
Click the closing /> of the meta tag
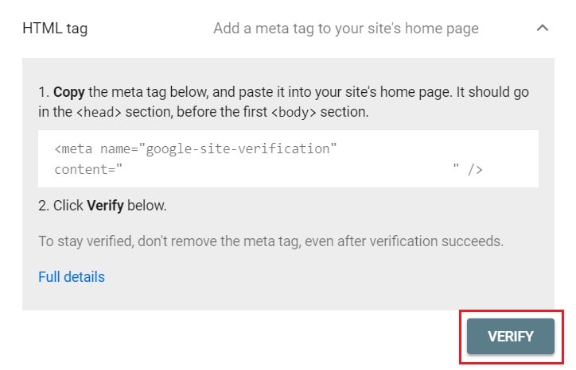tap(475, 170)
